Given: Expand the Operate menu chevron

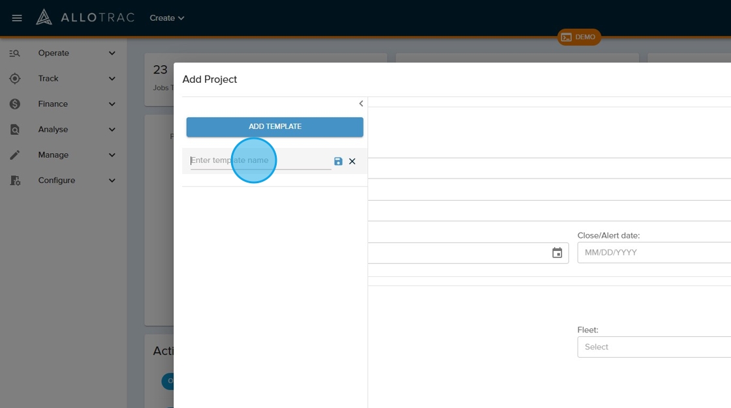Looking at the screenshot, I should [112, 53].
